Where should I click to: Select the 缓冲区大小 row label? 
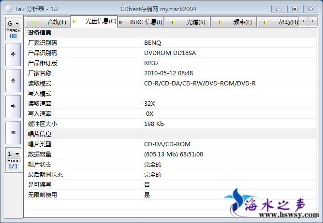tap(43, 124)
